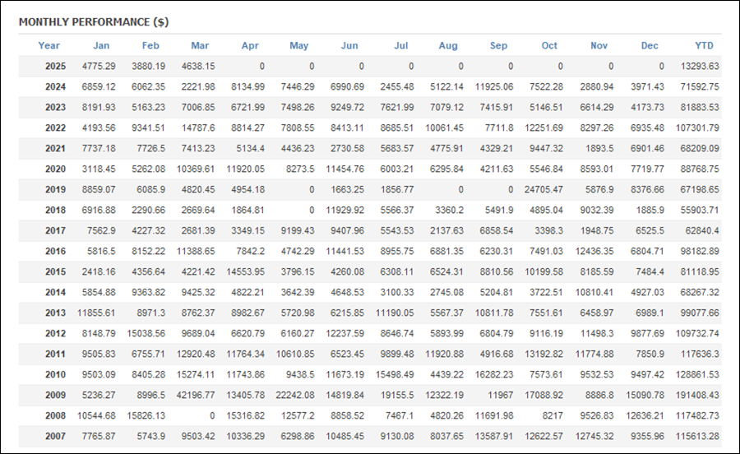Click the 2007 year row label

(55, 436)
